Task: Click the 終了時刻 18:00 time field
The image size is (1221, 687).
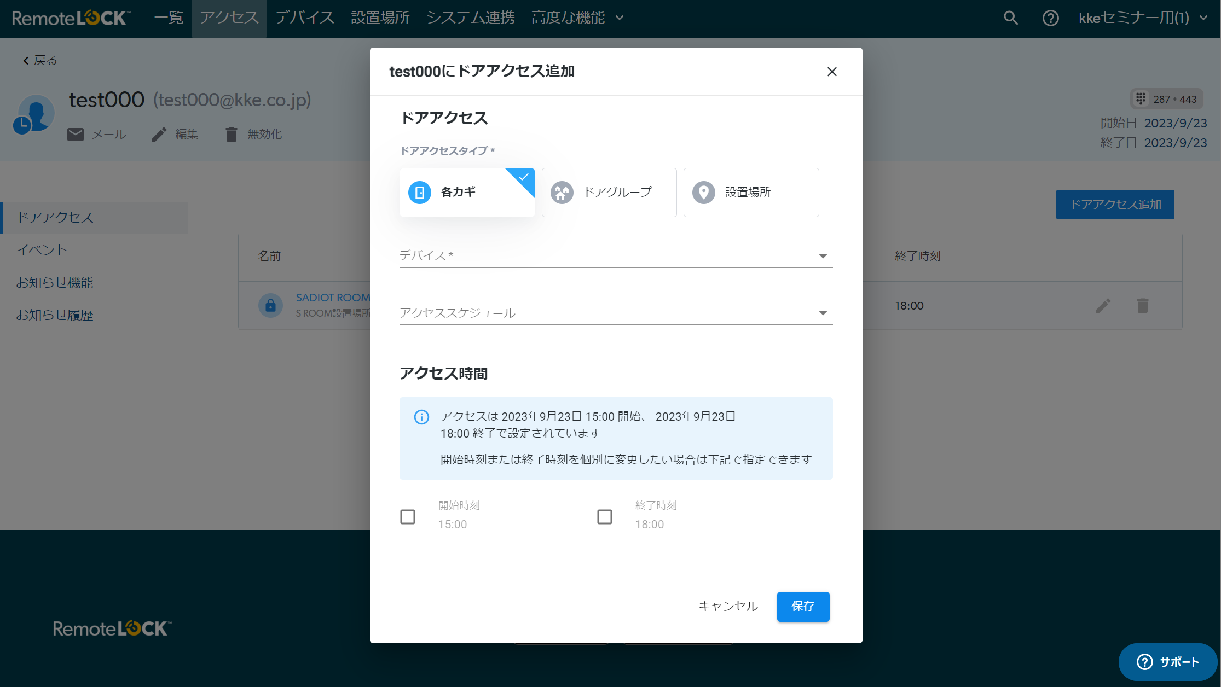Action: (x=707, y=525)
